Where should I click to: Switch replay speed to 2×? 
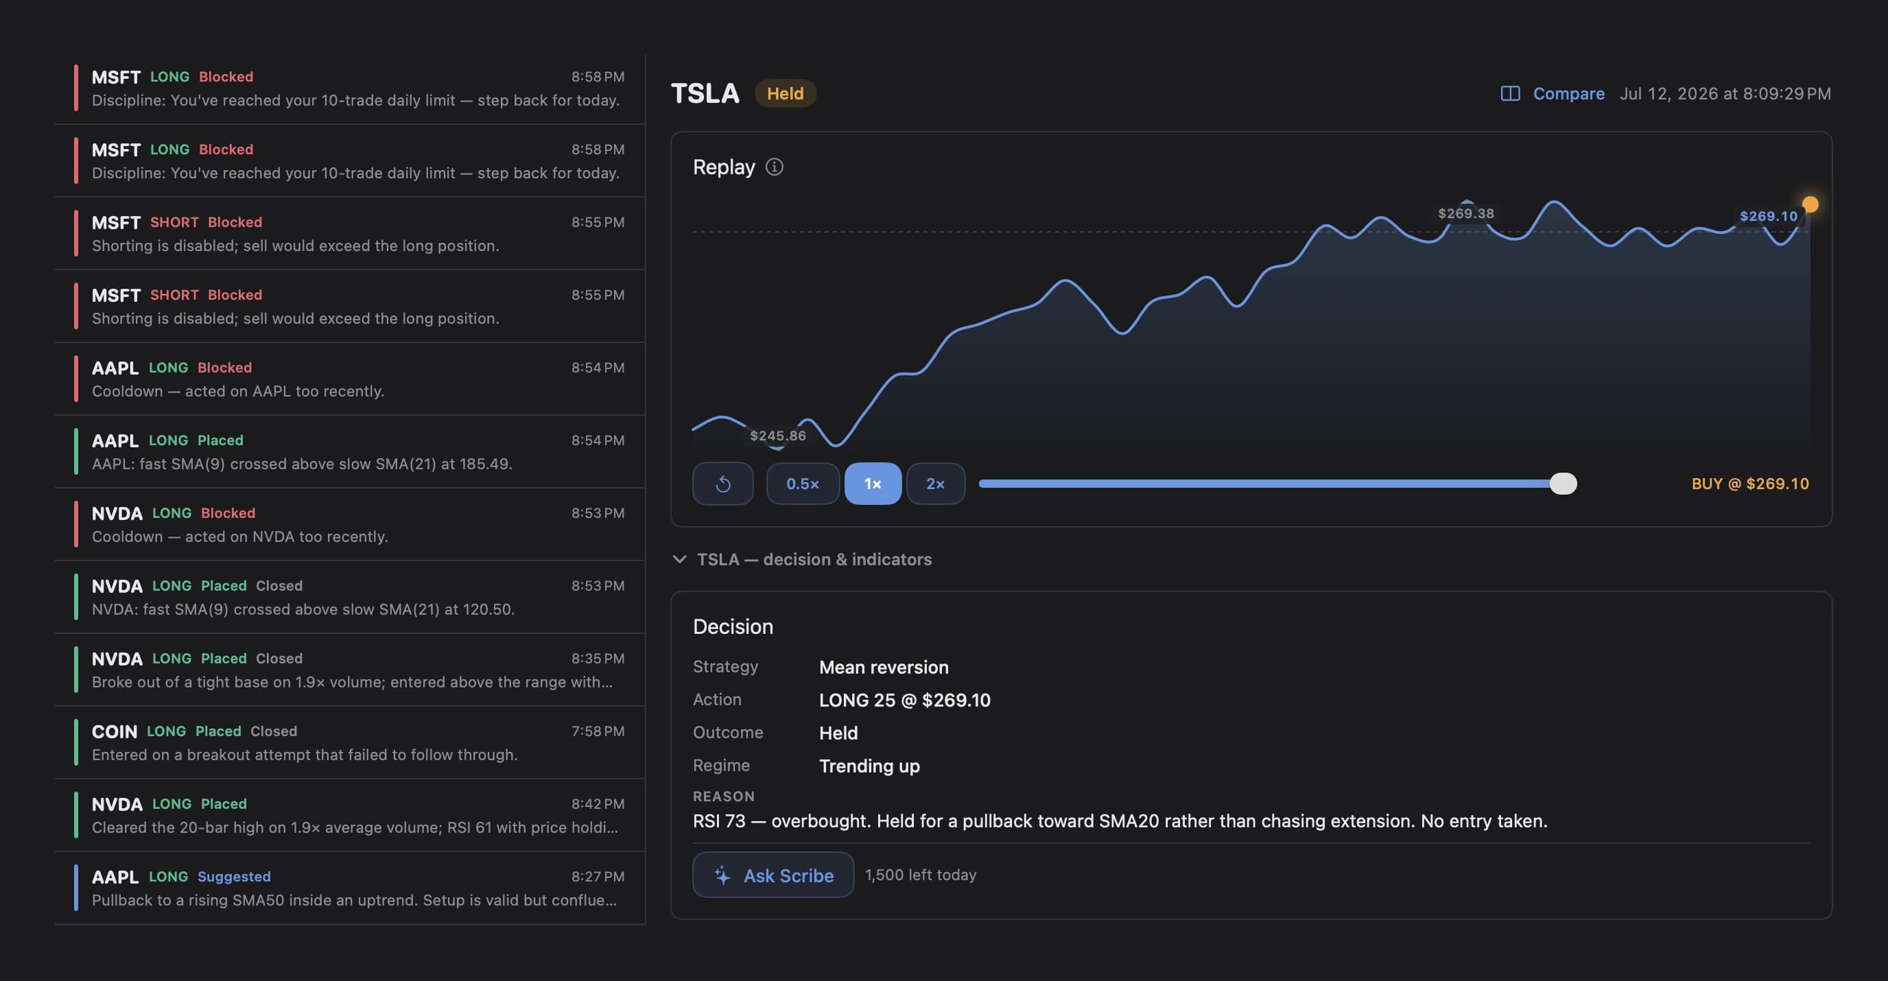click(935, 484)
